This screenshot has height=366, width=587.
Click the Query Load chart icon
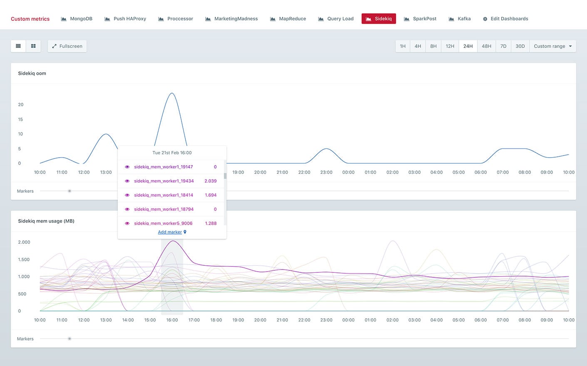point(321,19)
